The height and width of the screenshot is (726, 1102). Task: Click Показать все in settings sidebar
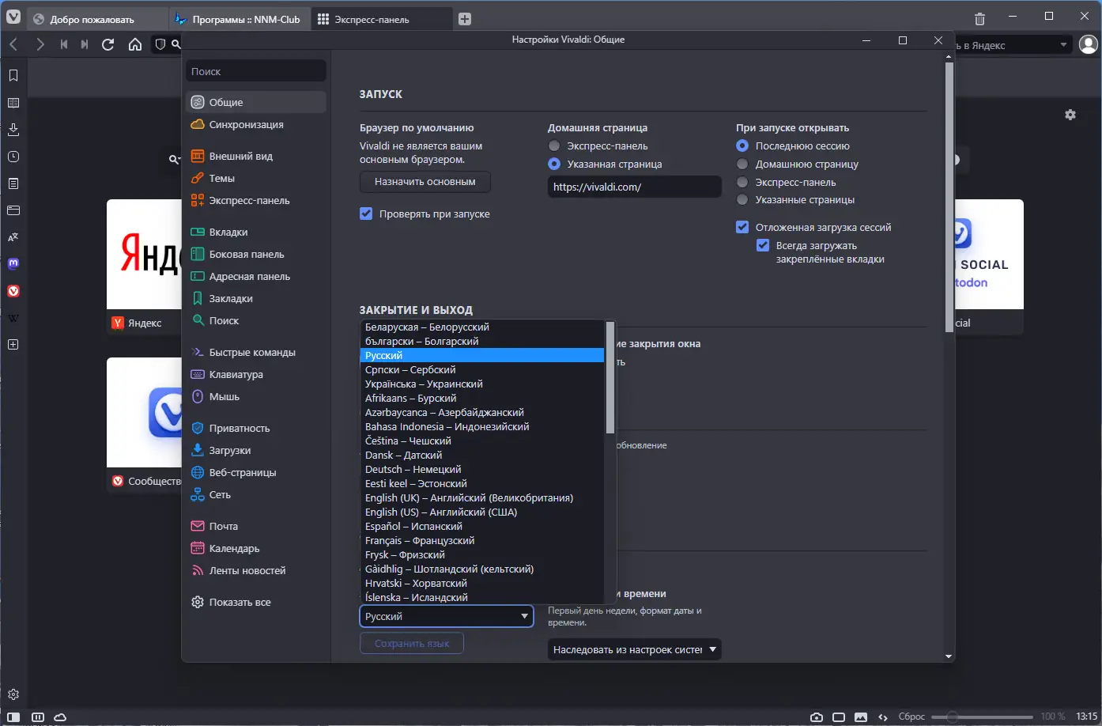(x=256, y=603)
